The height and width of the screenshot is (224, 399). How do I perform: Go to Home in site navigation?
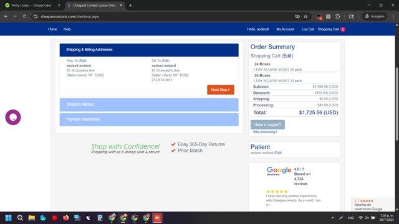point(52,29)
